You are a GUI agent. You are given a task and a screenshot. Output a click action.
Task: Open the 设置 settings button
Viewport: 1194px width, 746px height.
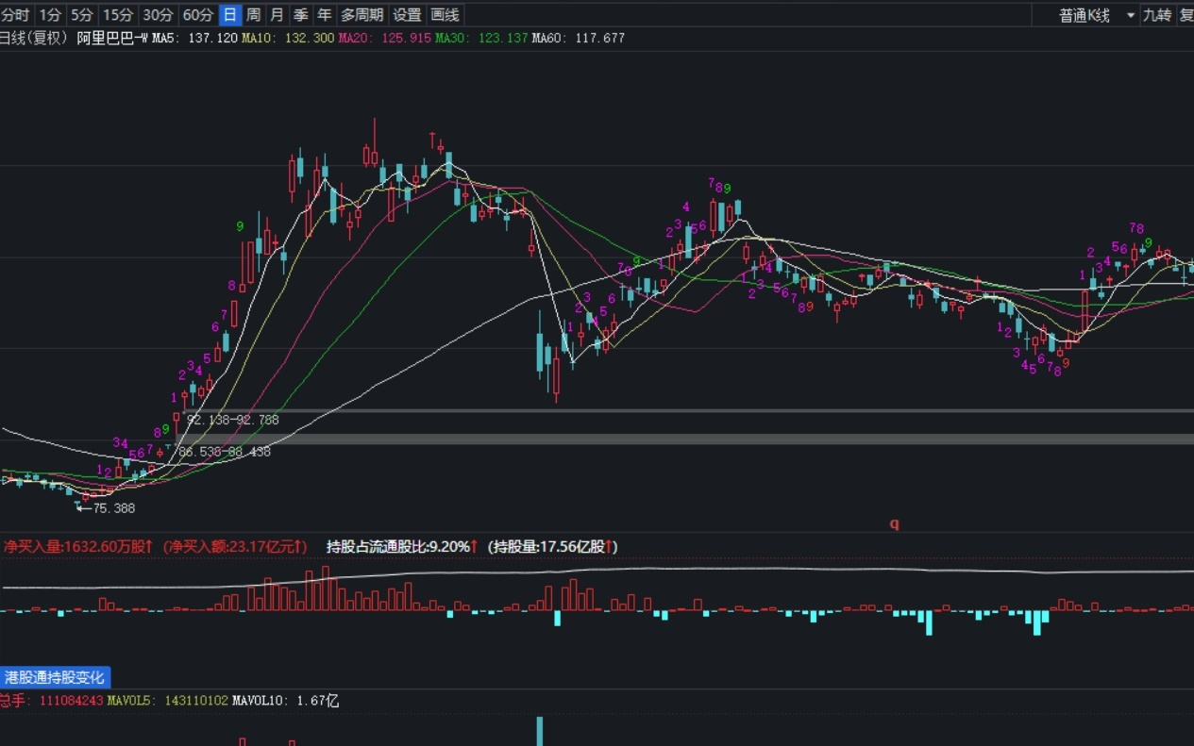tap(407, 15)
